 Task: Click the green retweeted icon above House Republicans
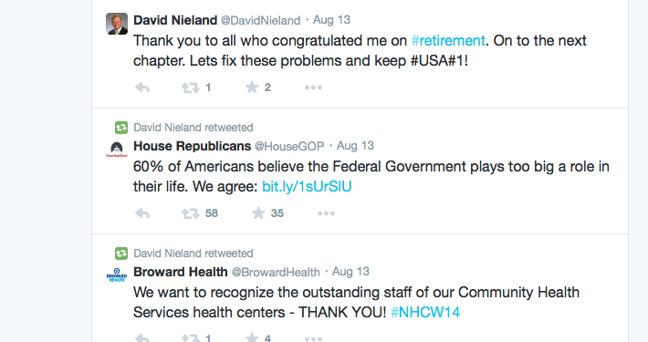(121, 128)
